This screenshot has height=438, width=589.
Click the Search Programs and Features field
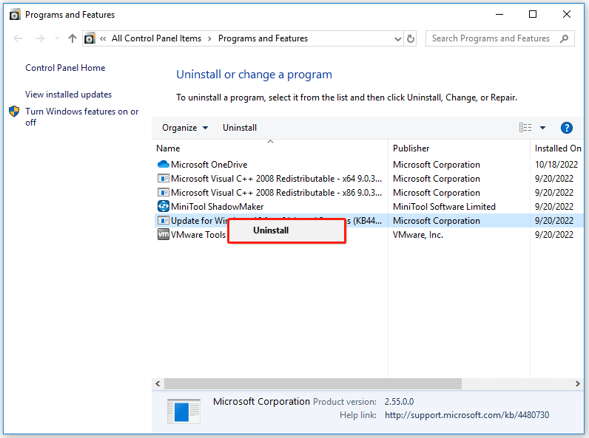[492, 38]
